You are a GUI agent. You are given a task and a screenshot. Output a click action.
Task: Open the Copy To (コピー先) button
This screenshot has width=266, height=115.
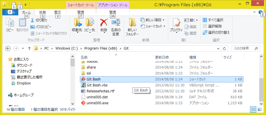pyautogui.click(x=89, y=25)
